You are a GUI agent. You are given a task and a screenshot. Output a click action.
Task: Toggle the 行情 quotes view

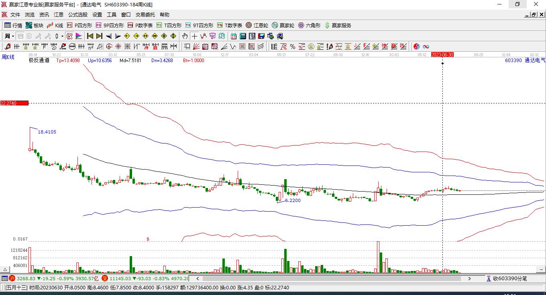pos(13,25)
